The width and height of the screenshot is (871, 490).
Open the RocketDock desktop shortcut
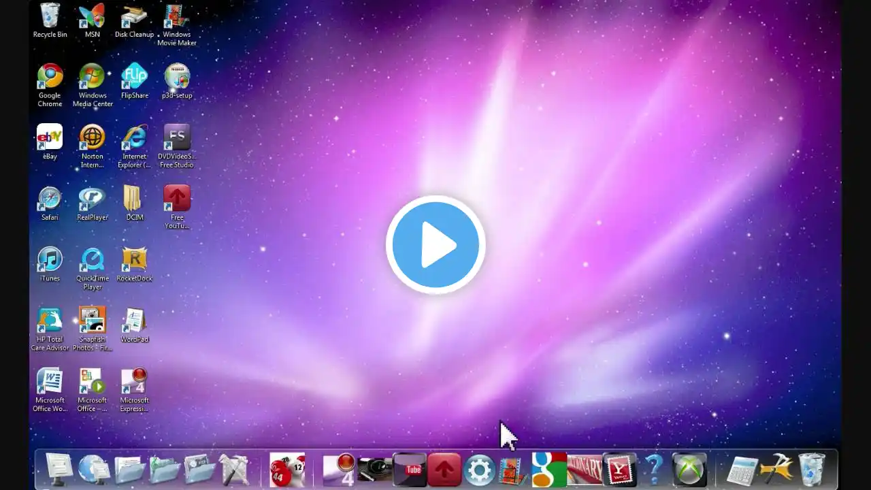coord(134,264)
